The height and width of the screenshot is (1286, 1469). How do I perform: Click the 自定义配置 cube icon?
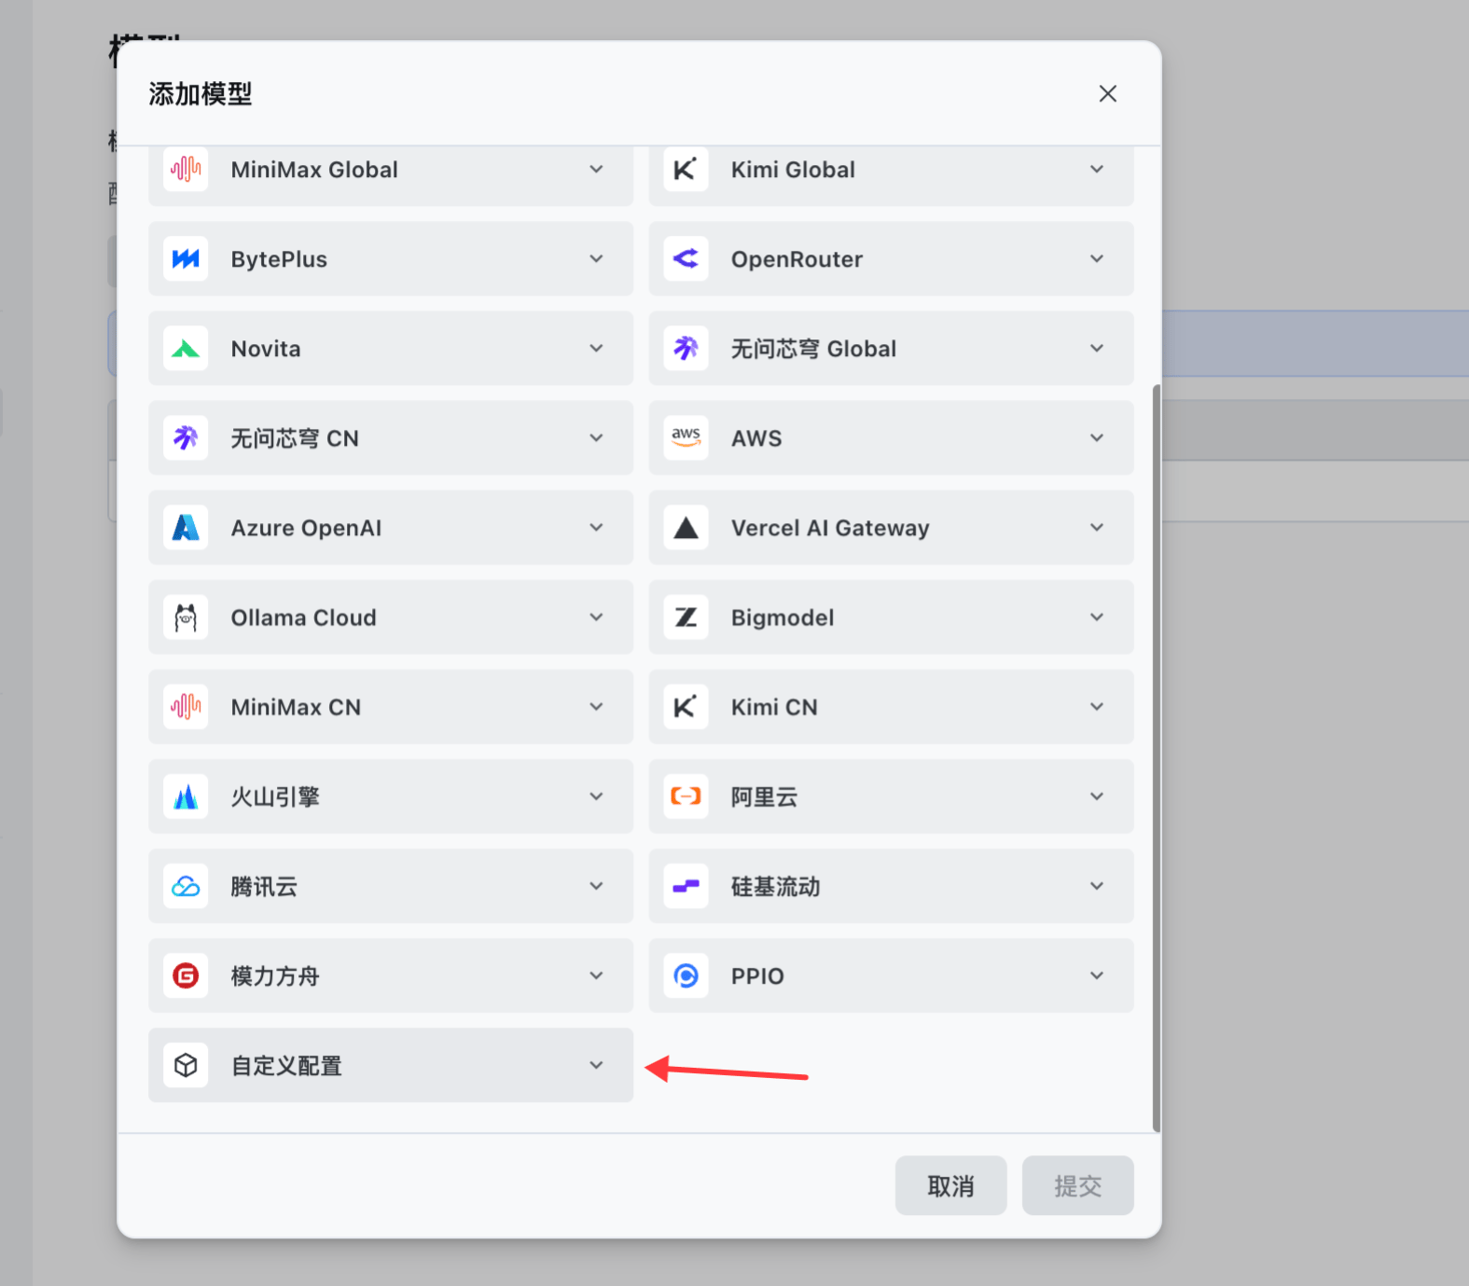186,1065
